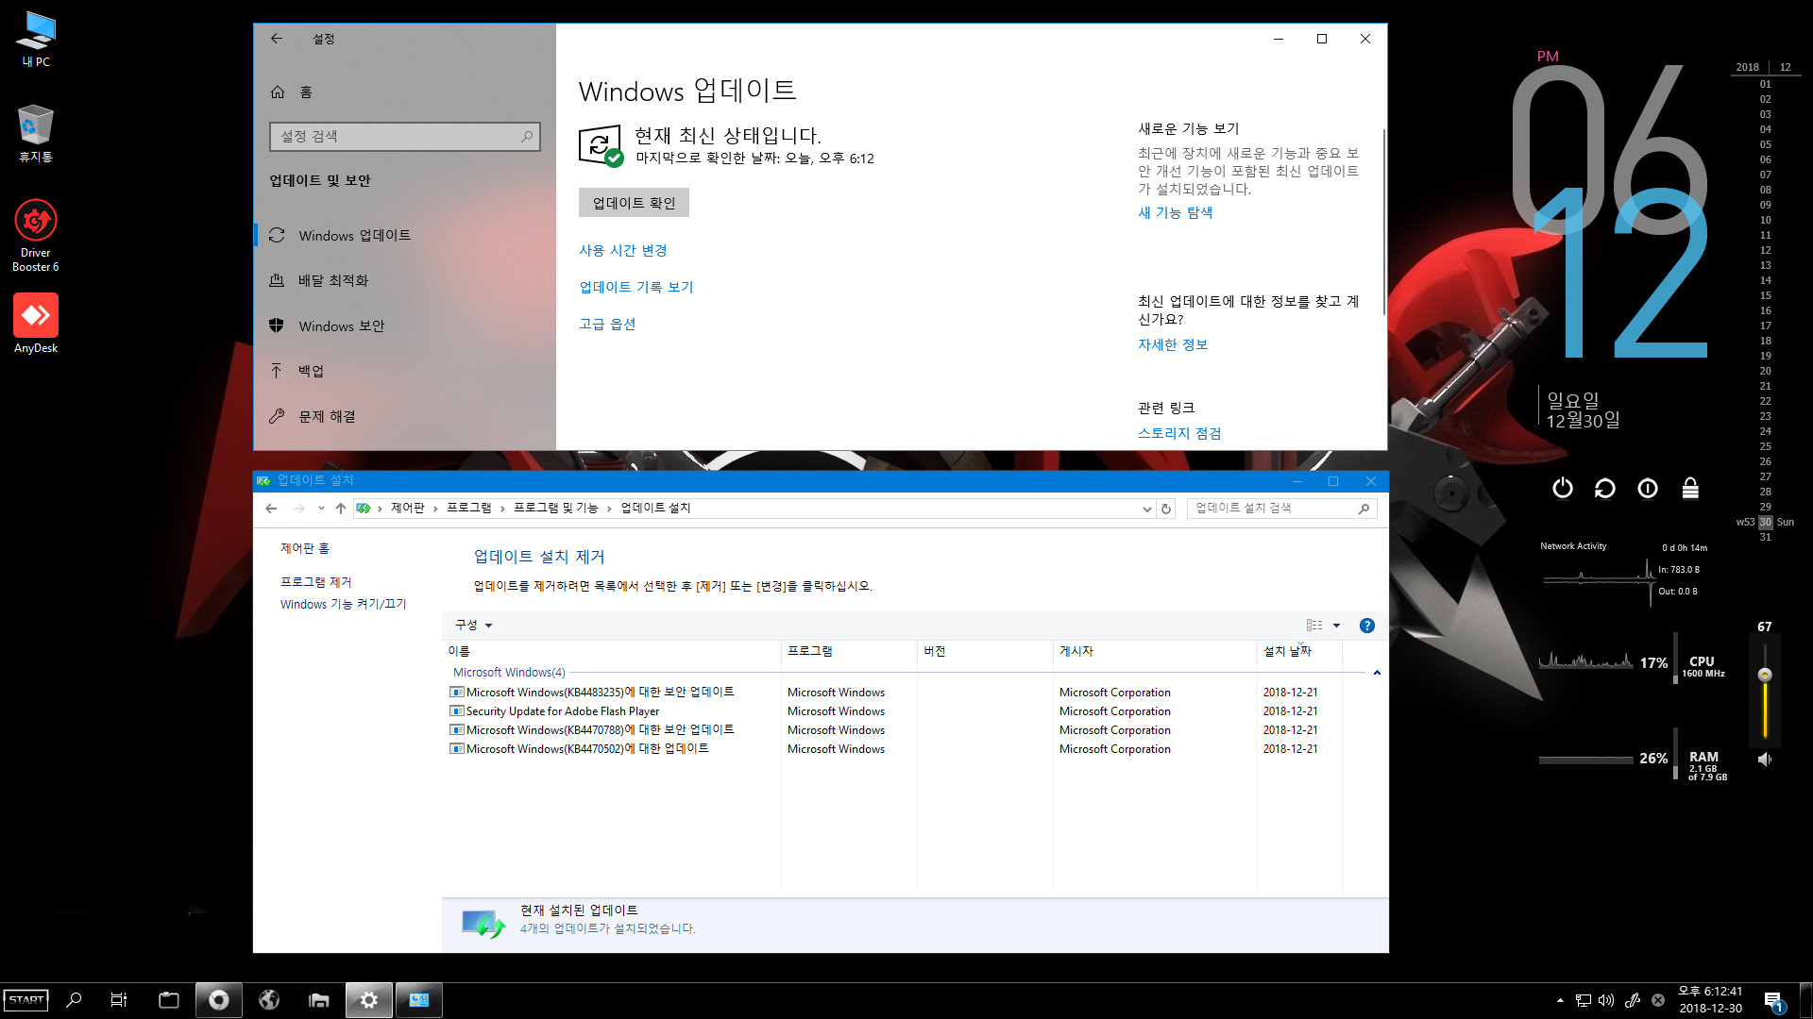Open help question mark button

[1367, 625]
